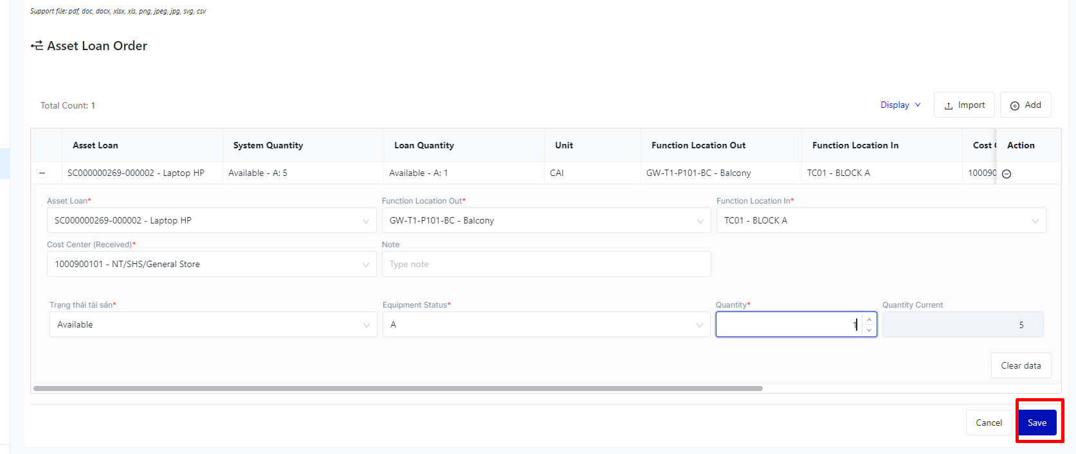Open the Function Location In dropdown
The image size is (1076, 454).
click(x=880, y=220)
